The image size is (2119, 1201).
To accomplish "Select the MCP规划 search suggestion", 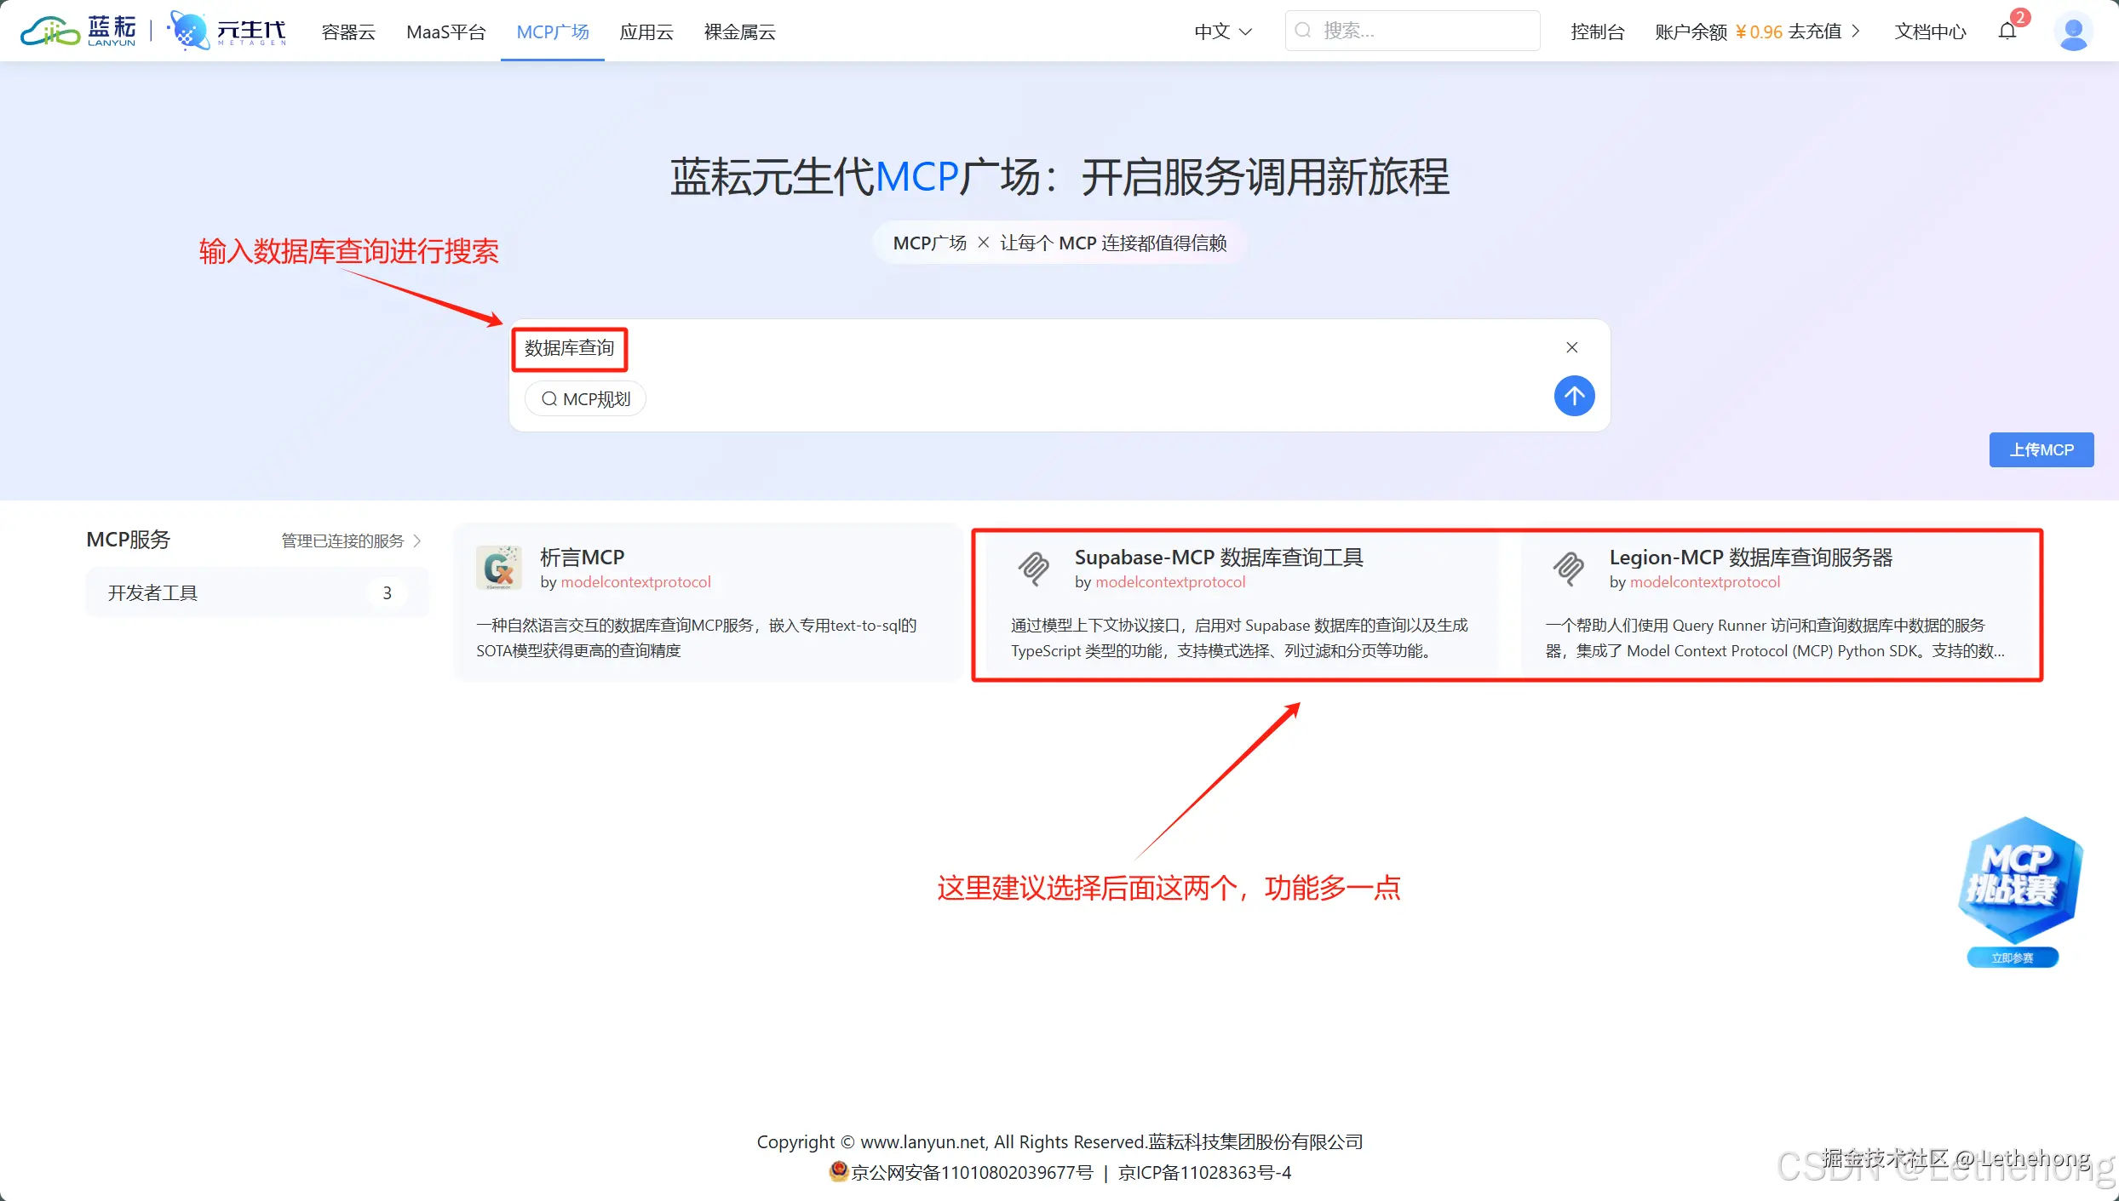I will pos(584,398).
